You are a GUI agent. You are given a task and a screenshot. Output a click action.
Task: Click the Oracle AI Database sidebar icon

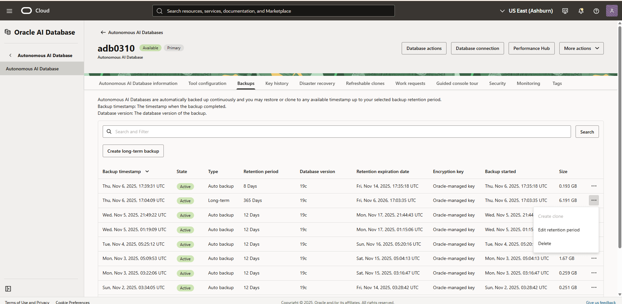click(x=7, y=32)
